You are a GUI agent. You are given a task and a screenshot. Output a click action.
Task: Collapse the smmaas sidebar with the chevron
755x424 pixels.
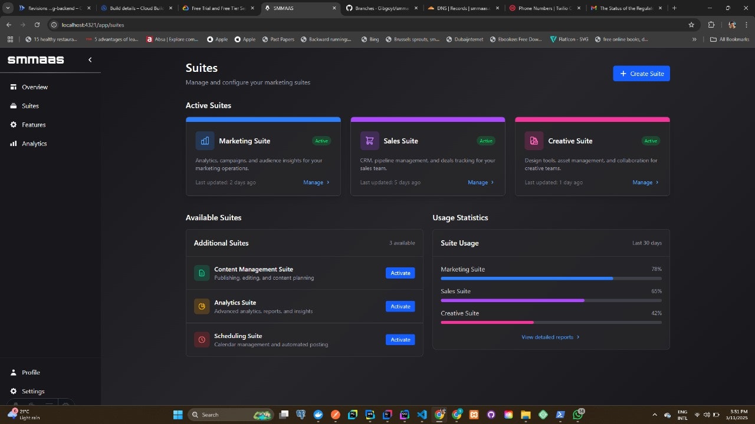(x=90, y=59)
